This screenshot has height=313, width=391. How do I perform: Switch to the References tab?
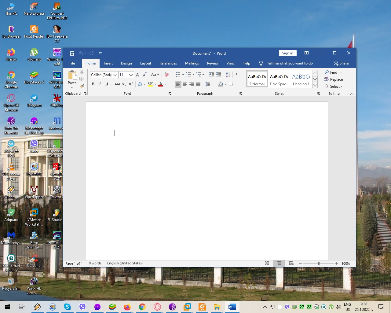168,63
